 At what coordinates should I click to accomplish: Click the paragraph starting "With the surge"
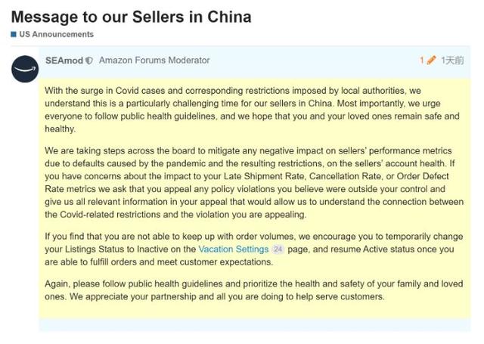(251, 110)
